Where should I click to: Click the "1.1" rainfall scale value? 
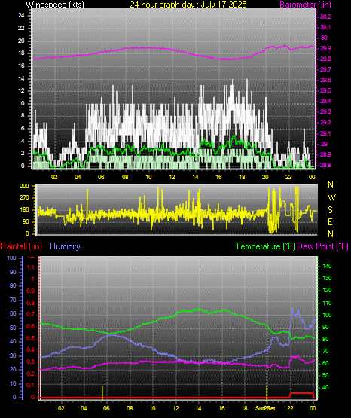point(31,267)
